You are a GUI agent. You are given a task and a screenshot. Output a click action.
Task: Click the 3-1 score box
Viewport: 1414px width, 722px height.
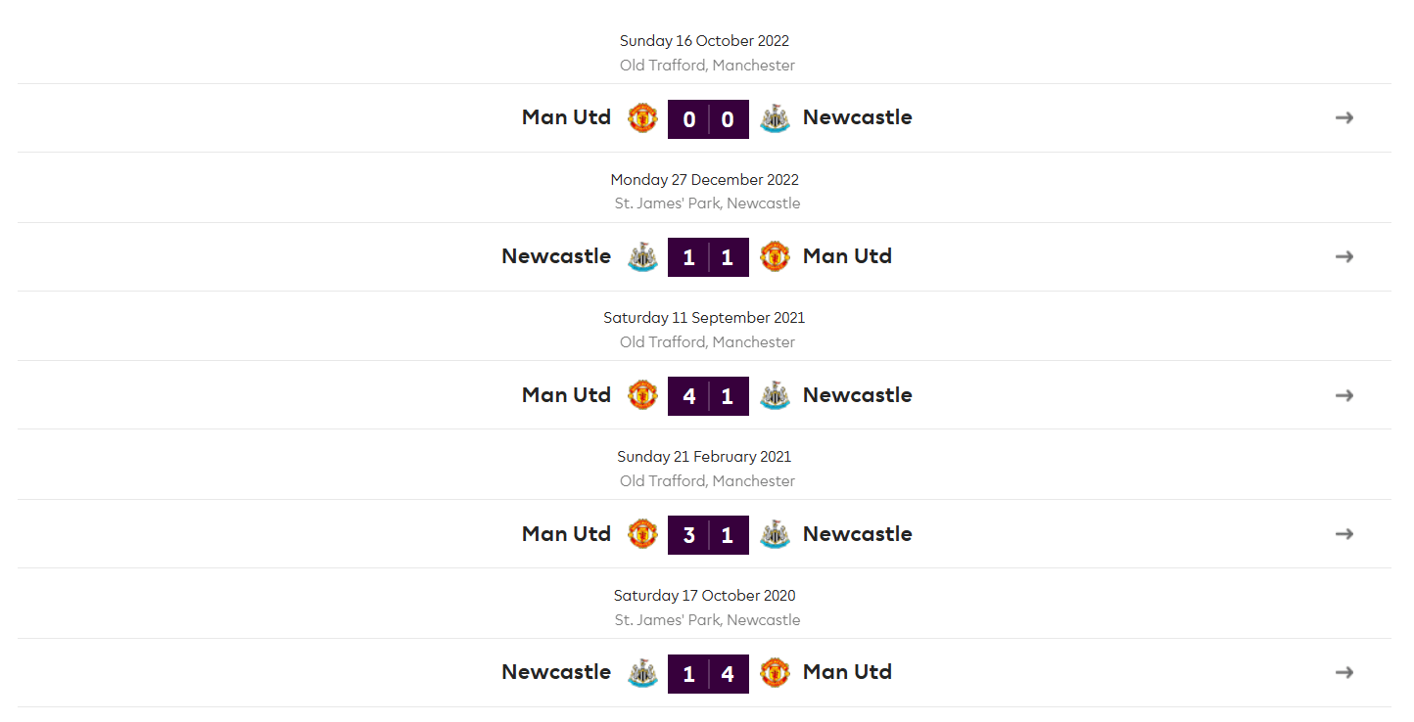coord(708,535)
